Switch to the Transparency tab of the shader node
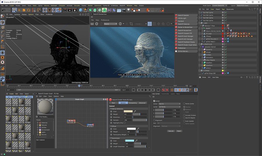The width and height of the screenshot is (262, 156). [x=132, y=103]
